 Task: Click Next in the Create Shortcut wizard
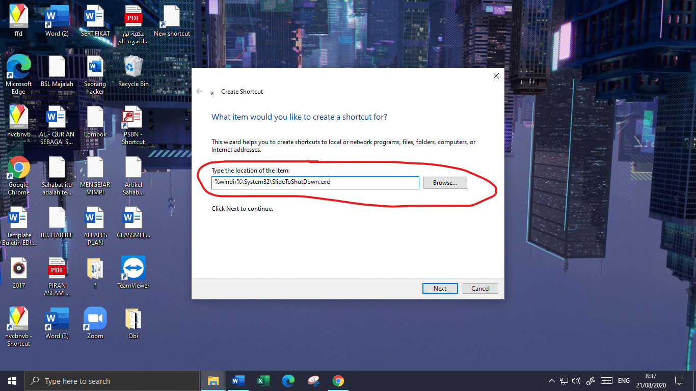coord(440,288)
